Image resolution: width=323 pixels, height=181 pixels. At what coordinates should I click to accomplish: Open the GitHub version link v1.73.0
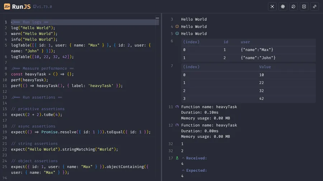[43, 7]
